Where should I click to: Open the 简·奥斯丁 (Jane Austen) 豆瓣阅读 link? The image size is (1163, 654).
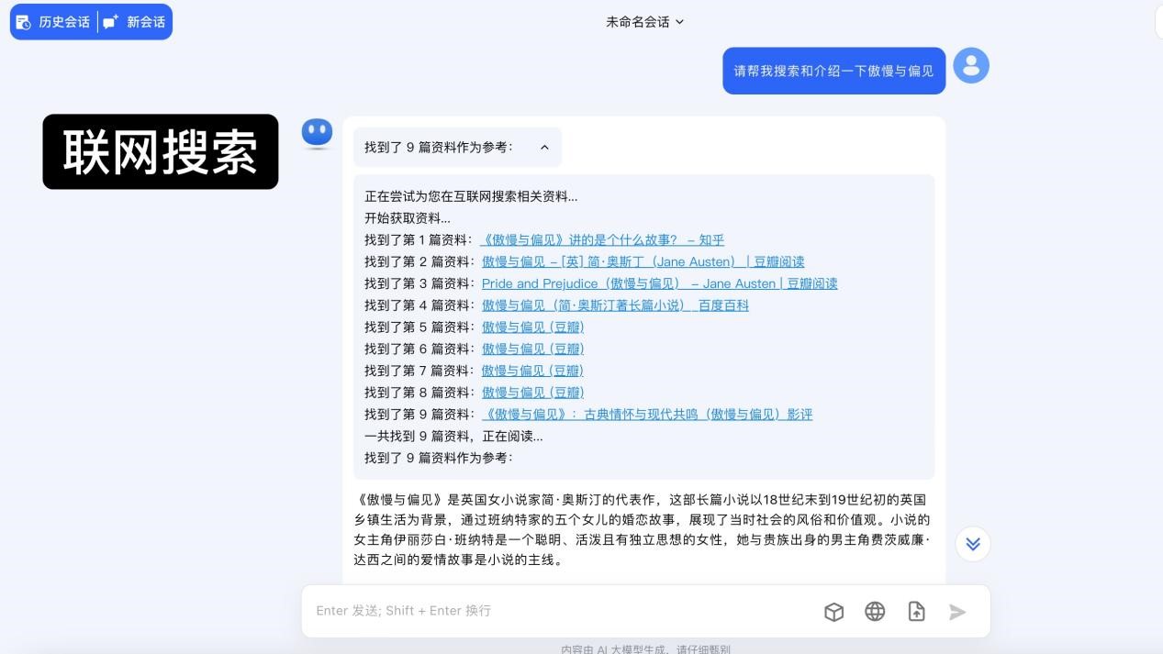(x=643, y=261)
